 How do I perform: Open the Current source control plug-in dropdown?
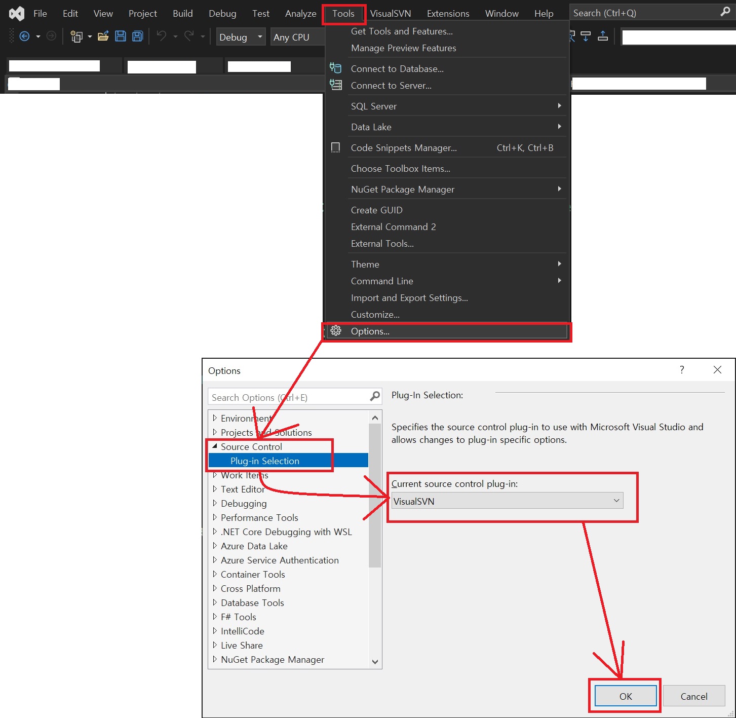[x=616, y=501]
